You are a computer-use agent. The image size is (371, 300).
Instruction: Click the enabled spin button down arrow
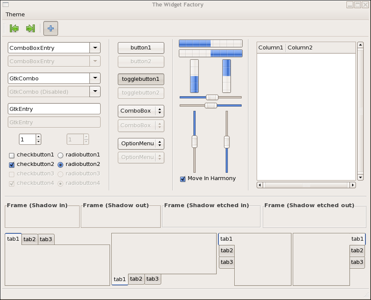tap(39, 142)
